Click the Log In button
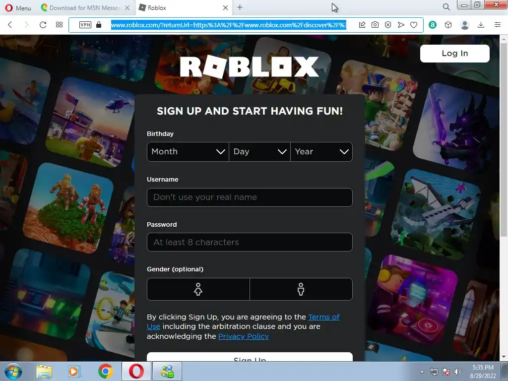The width and height of the screenshot is (508, 381). 454,54
